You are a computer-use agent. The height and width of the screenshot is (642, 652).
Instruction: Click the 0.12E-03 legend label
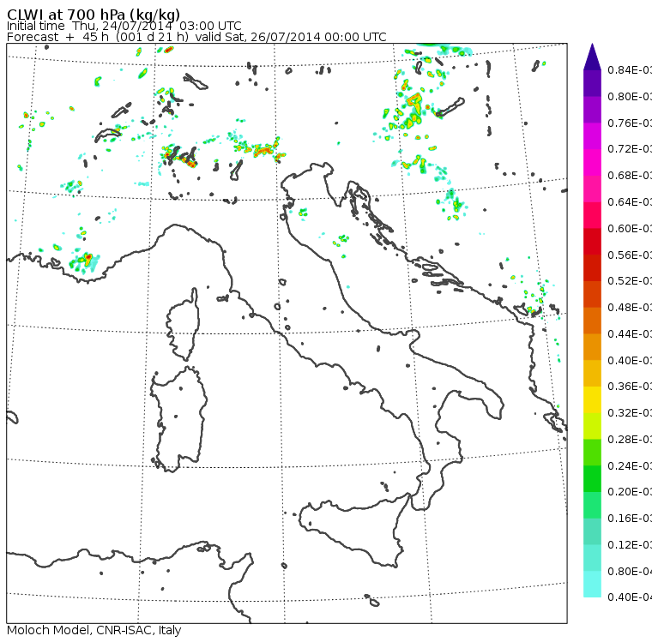tap(630, 545)
